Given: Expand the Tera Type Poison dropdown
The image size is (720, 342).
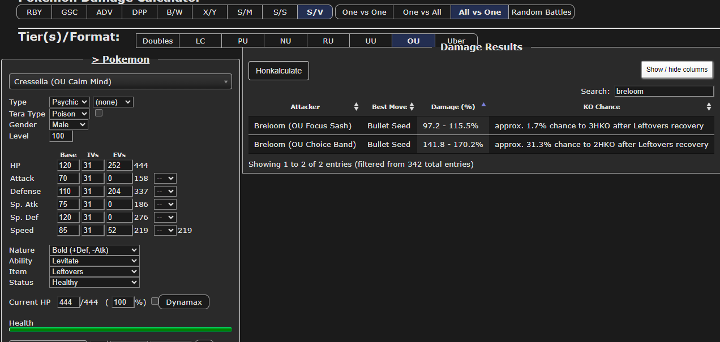Looking at the screenshot, I should (70, 114).
